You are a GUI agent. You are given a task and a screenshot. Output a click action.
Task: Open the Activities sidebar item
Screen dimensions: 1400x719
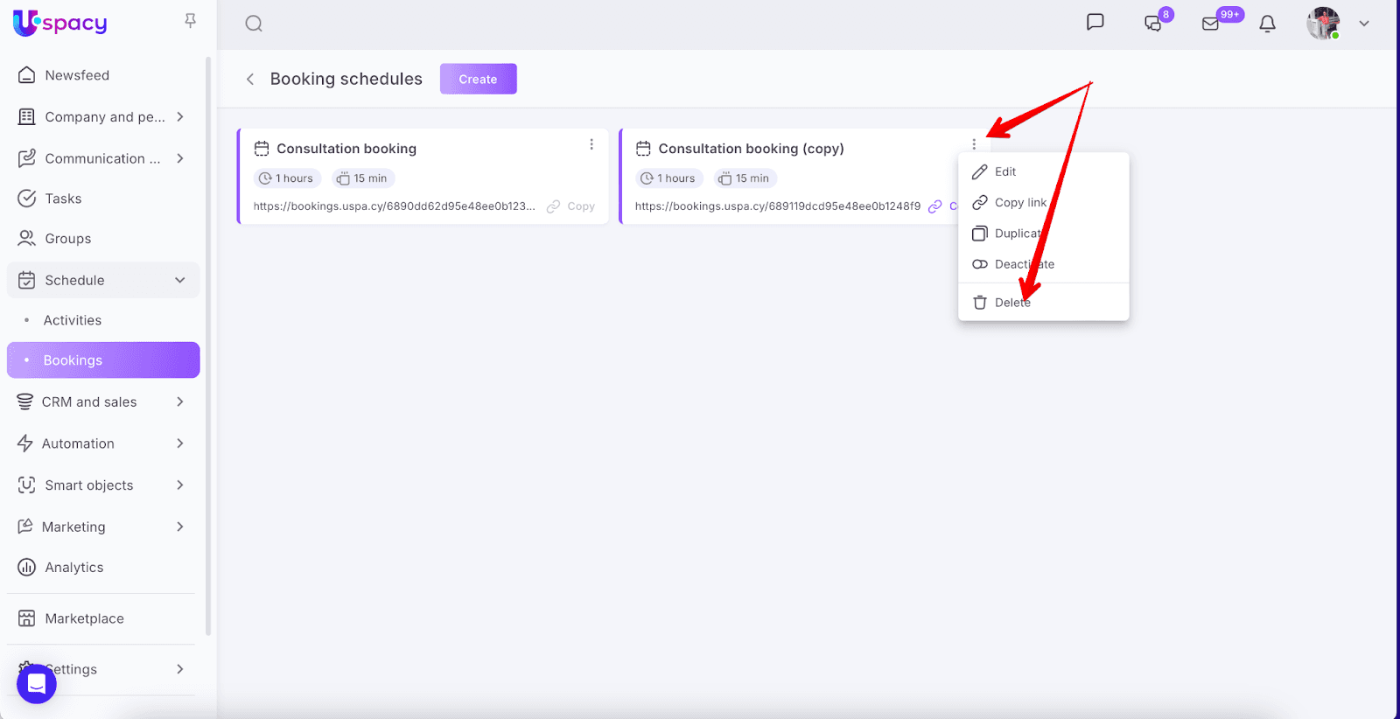coord(73,320)
